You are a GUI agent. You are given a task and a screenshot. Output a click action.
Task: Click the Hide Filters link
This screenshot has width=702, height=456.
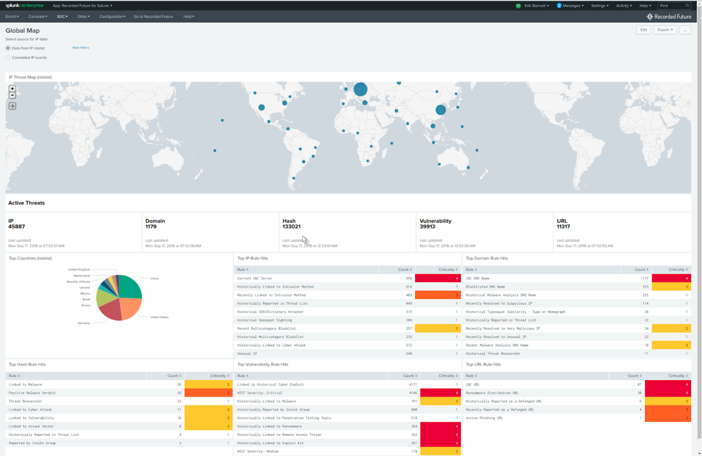point(80,48)
